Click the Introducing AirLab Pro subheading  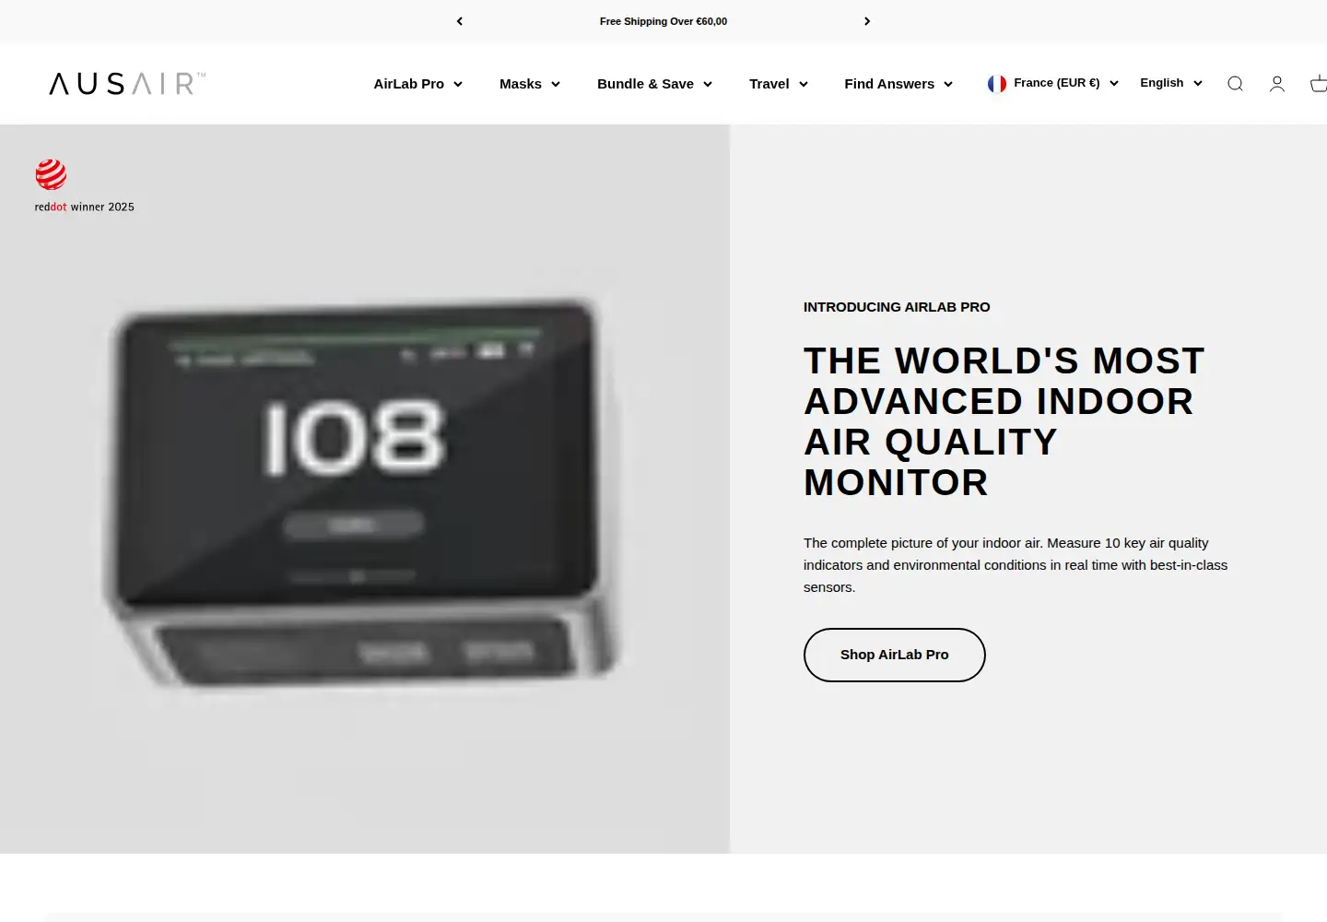(897, 307)
